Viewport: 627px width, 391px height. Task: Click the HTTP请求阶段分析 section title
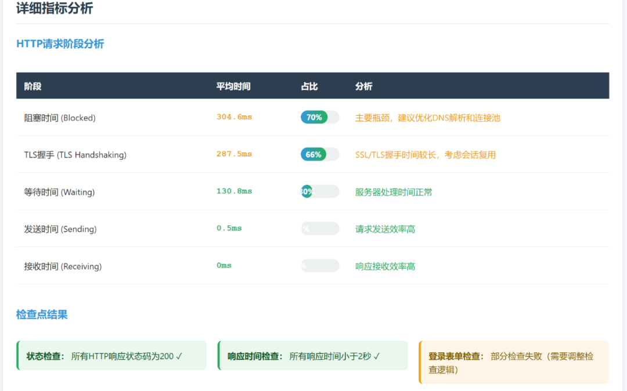(60, 44)
